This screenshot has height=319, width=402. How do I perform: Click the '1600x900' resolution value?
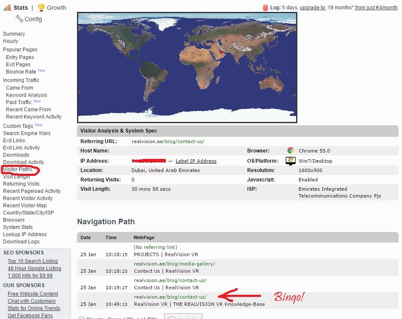(311, 170)
